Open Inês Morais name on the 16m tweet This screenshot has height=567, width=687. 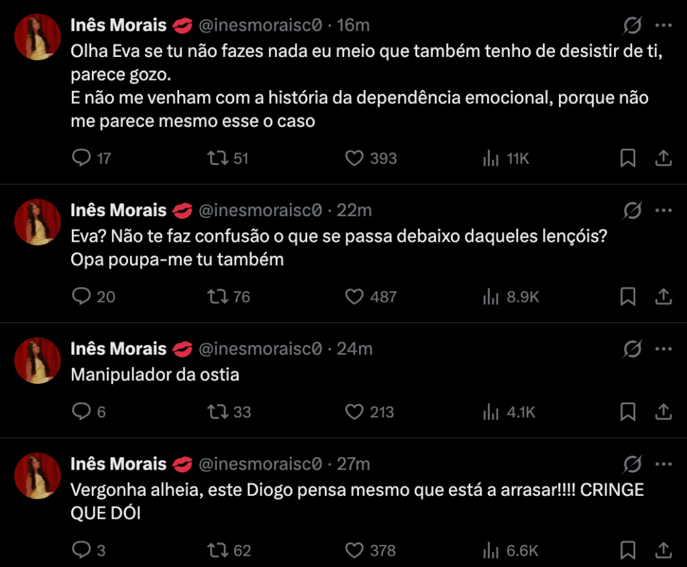118,25
